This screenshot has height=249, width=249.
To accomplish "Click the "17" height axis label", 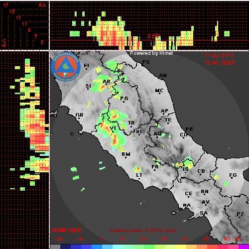I will (x=6, y=5).
